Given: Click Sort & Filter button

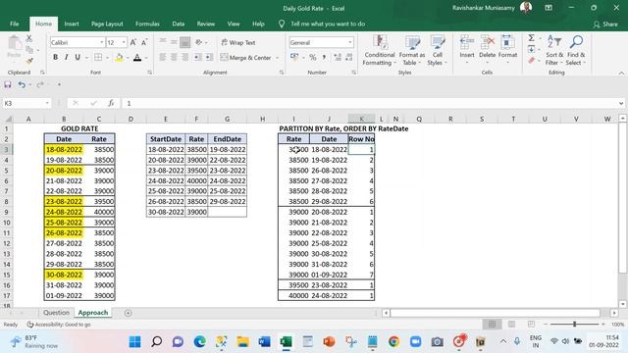Looking at the screenshot, I should pos(554,50).
